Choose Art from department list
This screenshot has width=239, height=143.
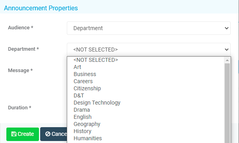click(x=146, y=67)
